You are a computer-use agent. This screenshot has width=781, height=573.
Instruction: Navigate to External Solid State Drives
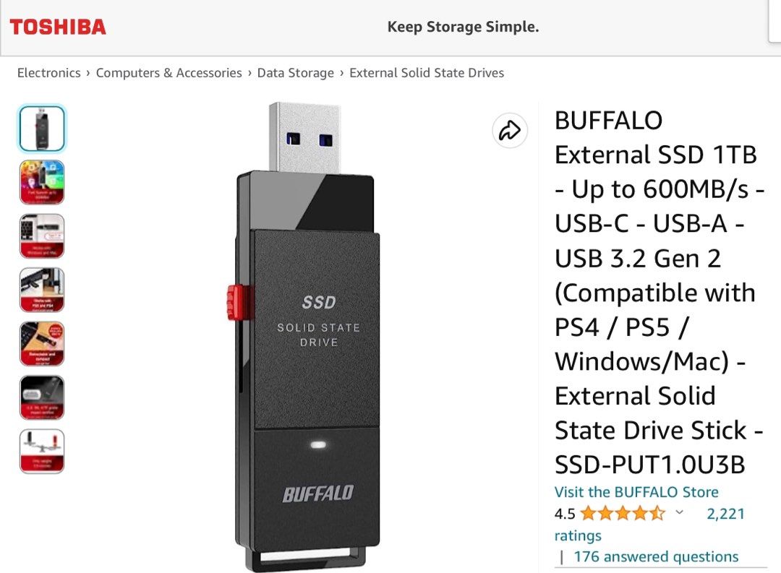pyautogui.click(x=426, y=72)
